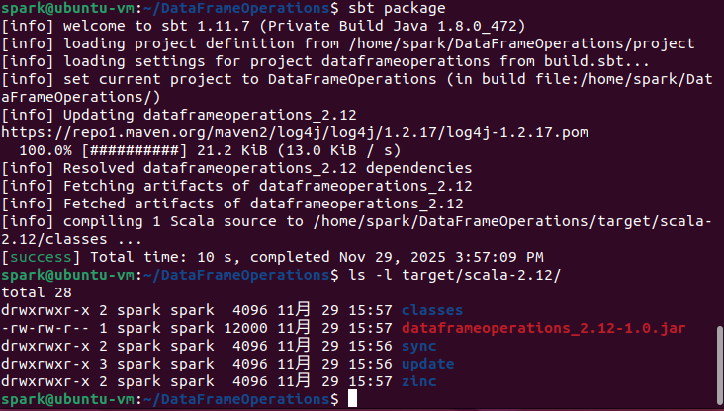Click 'Updating dataframeoperations_2.12' line
Viewport: 724px width, 411px height.
[179, 115]
